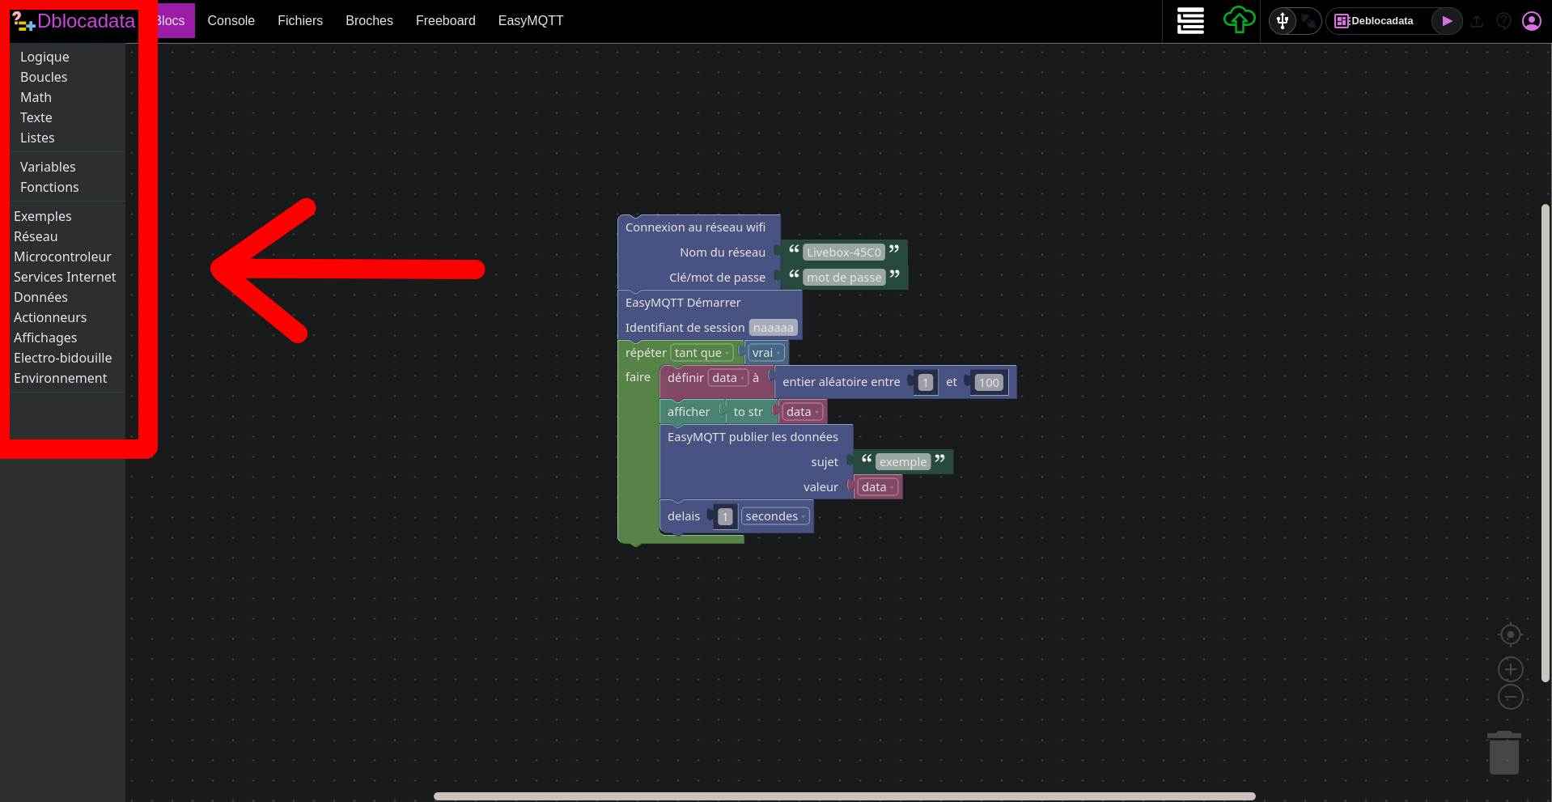Image resolution: width=1552 pixels, height=802 pixels.
Task: Click the horizontal workspace scrollbar
Action: click(844, 796)
